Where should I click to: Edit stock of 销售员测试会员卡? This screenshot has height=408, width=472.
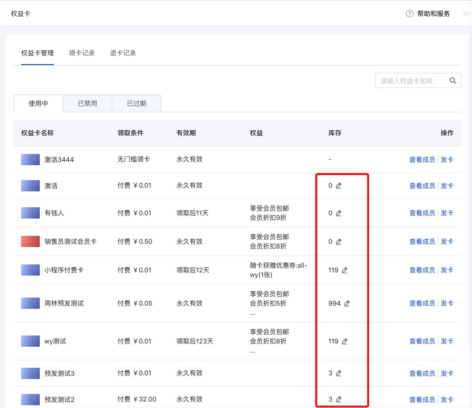point(339,241)
